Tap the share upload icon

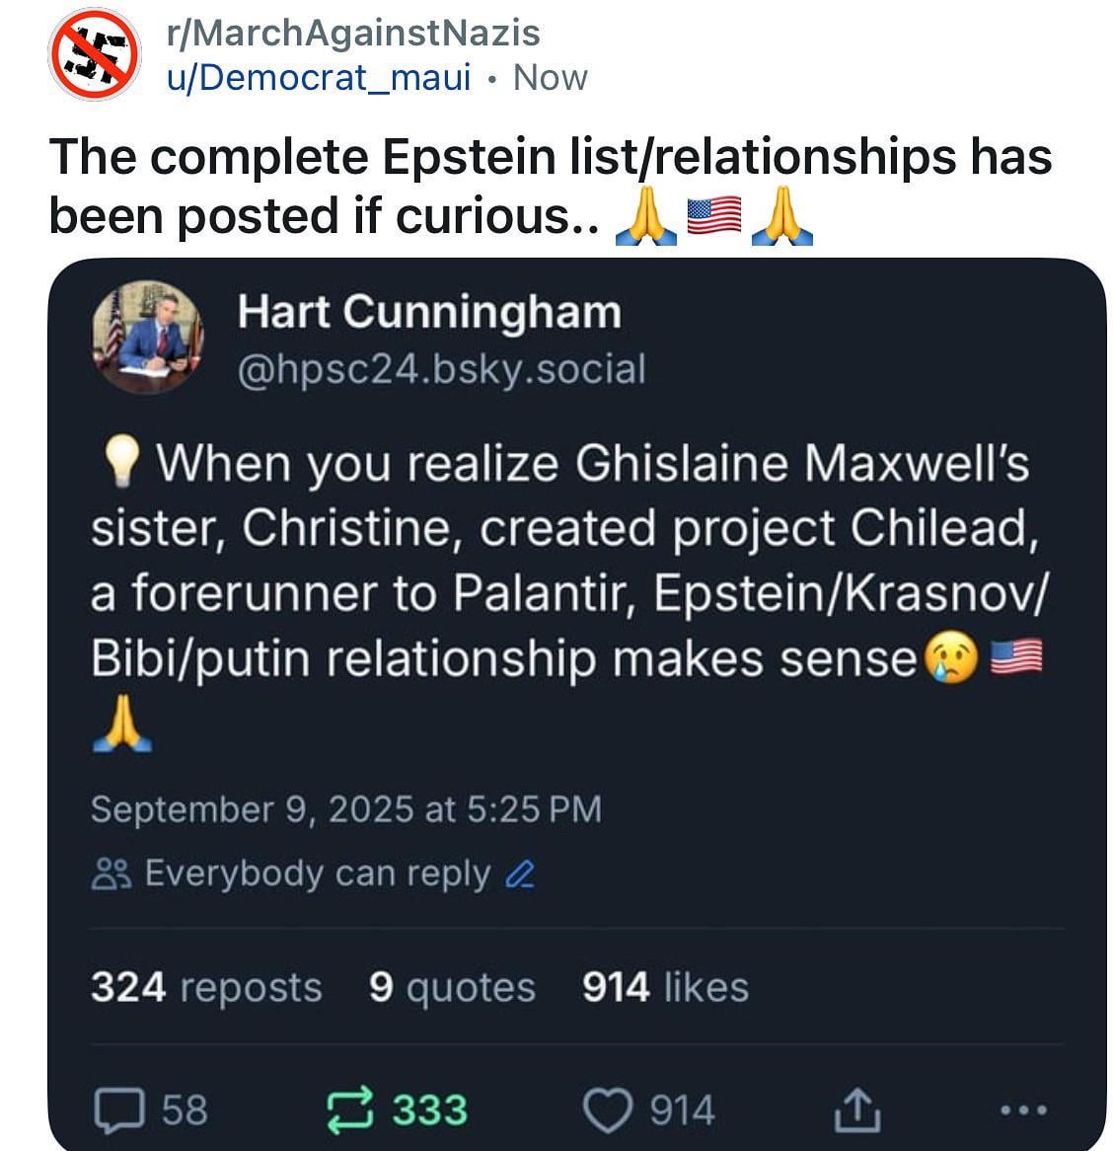[x=856, y=1110]
